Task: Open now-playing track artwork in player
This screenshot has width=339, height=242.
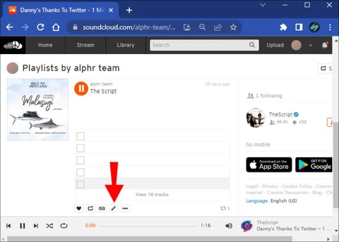Action: pyautogui.click(x=247, y=226)
